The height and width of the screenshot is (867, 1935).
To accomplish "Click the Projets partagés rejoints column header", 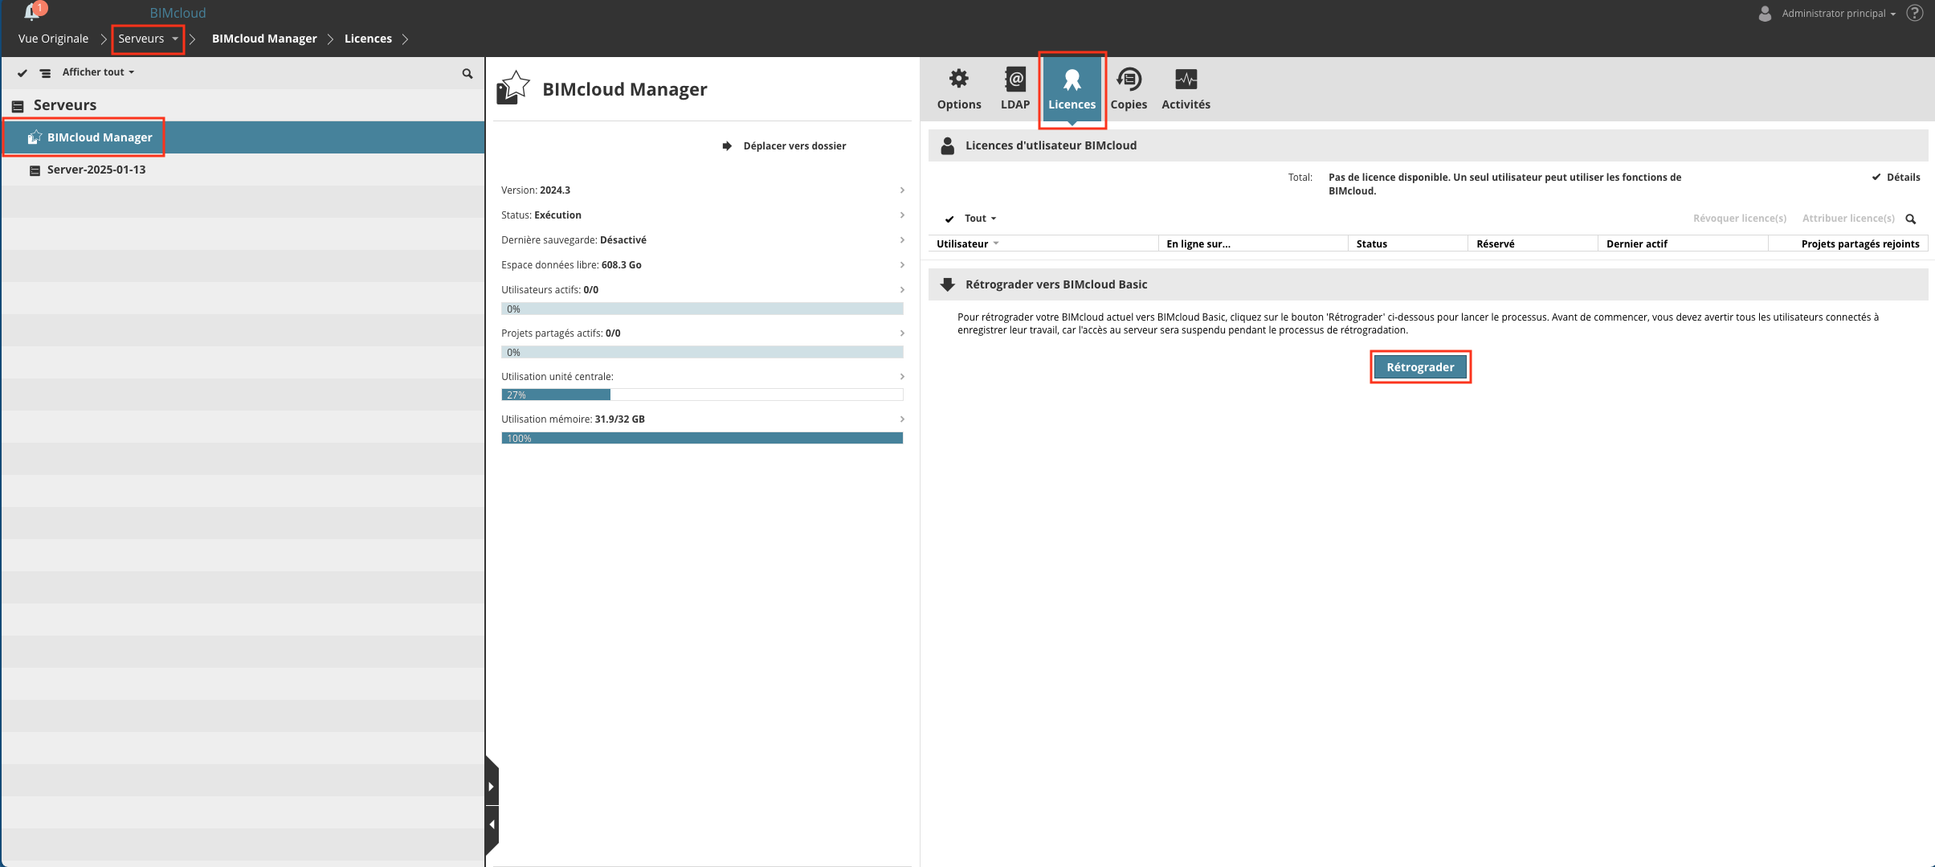I will click(1848, 243).
